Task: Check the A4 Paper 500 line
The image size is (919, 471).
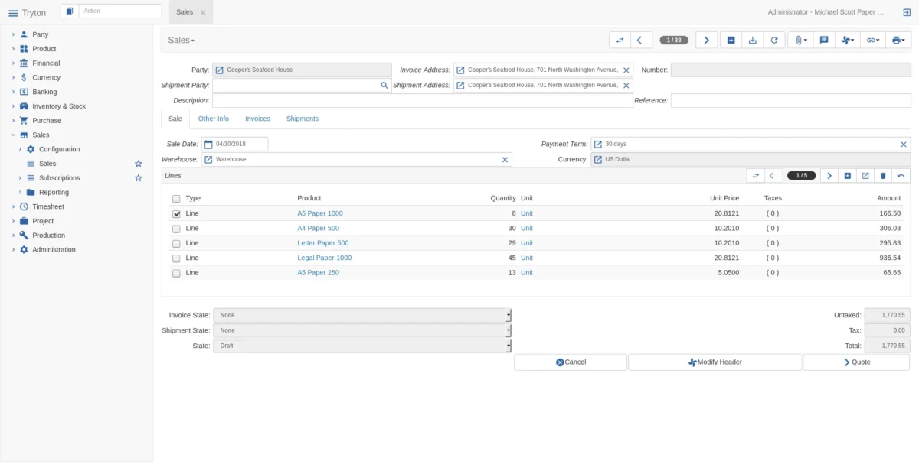Action: [x=177, y=229]
